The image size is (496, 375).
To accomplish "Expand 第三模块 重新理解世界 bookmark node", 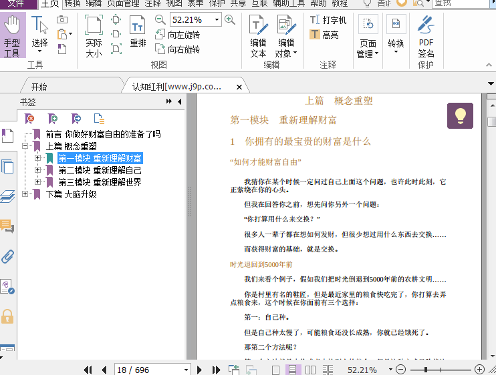I will [x=37, y=181].
